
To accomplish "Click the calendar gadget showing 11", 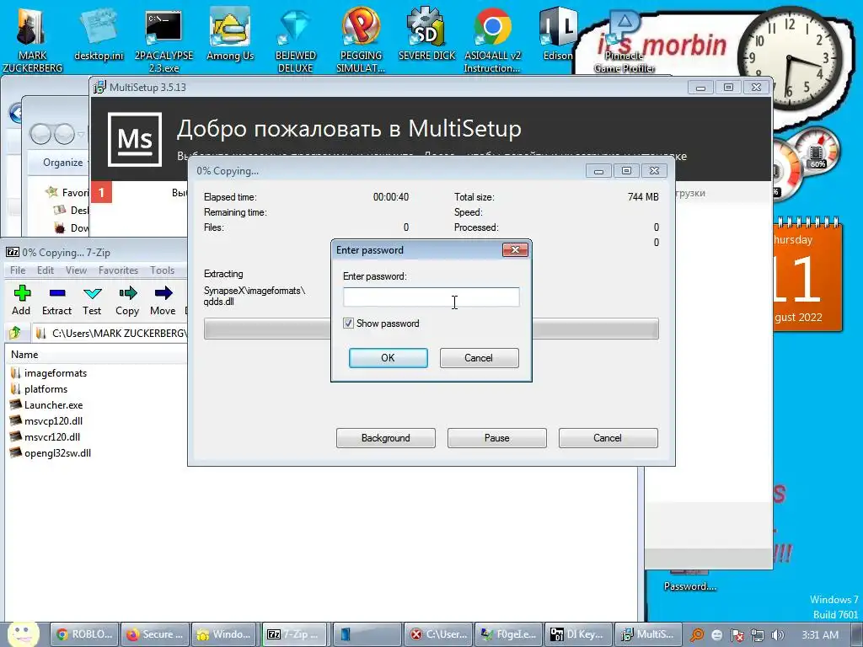I will tap(807, 275).
